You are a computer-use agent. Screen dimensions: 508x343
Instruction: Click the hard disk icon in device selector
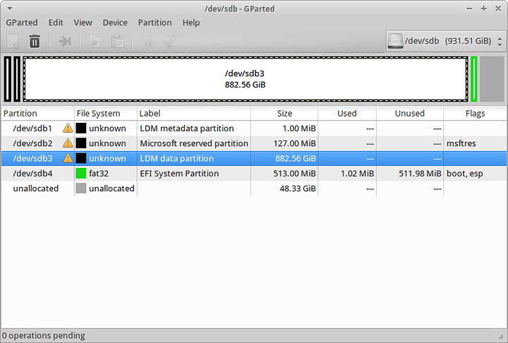pos(395,41)
